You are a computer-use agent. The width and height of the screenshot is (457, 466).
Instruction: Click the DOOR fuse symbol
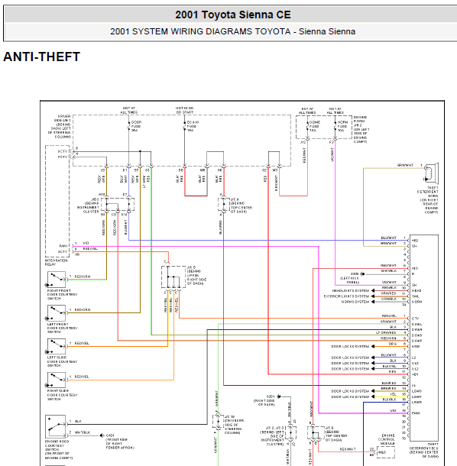tap(128, 126)
